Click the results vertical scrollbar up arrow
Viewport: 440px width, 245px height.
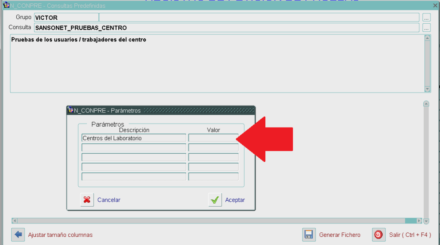click(426, 104)
